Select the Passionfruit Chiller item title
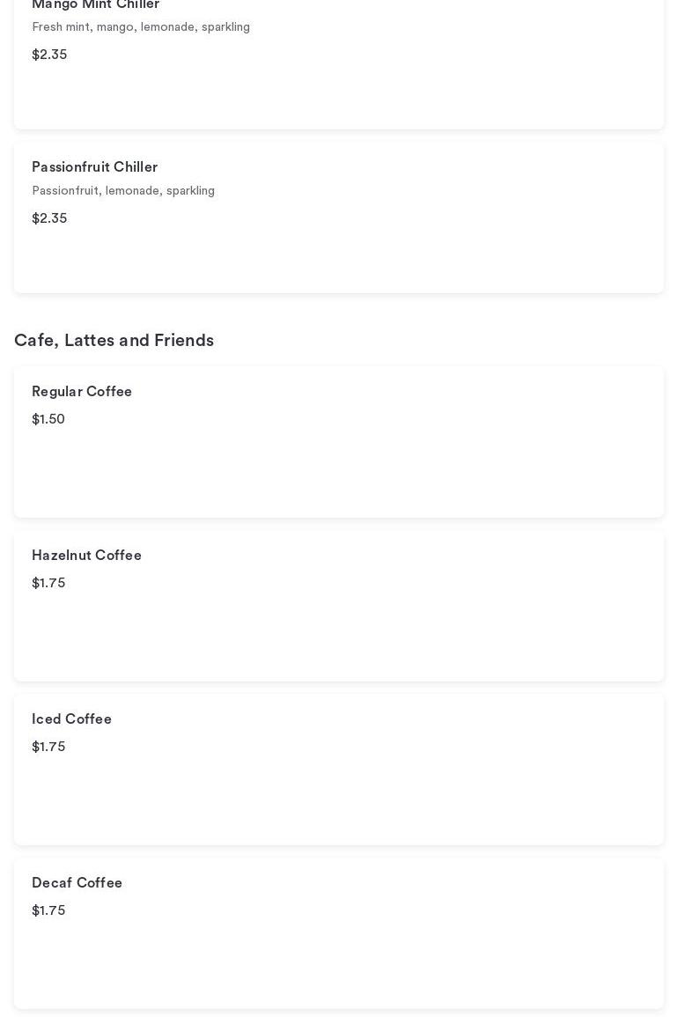Image resolution: width=678 pixels, height=1017 pixels. tap(94, 167)
